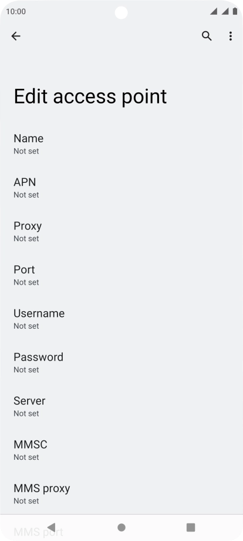Open the APN setting

click(122, 188)
